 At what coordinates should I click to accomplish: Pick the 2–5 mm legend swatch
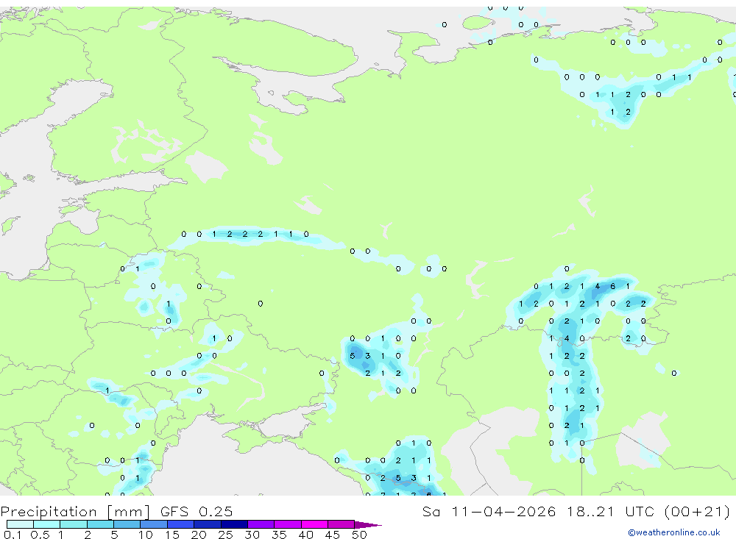coord(100,524)
